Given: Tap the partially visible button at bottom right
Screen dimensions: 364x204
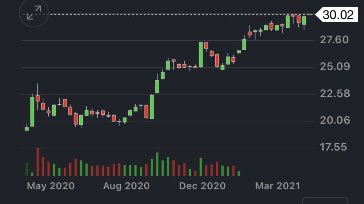Looking at the screenshot, I should click(x=325, y=201).
